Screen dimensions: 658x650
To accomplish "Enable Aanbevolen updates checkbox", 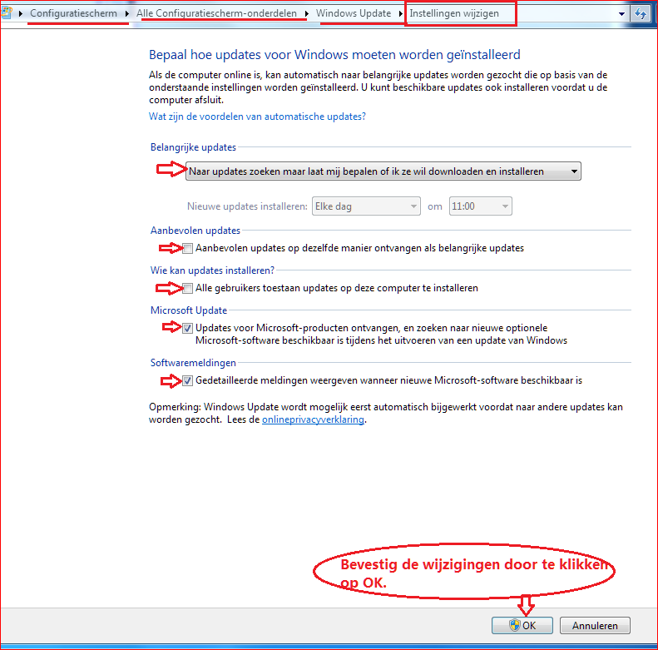I will [188, 248].
